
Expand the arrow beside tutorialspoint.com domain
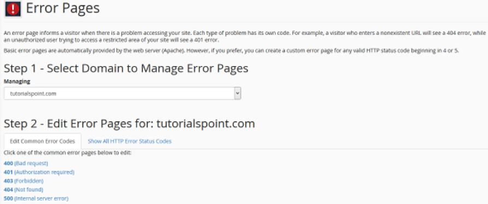coord(238,93)
